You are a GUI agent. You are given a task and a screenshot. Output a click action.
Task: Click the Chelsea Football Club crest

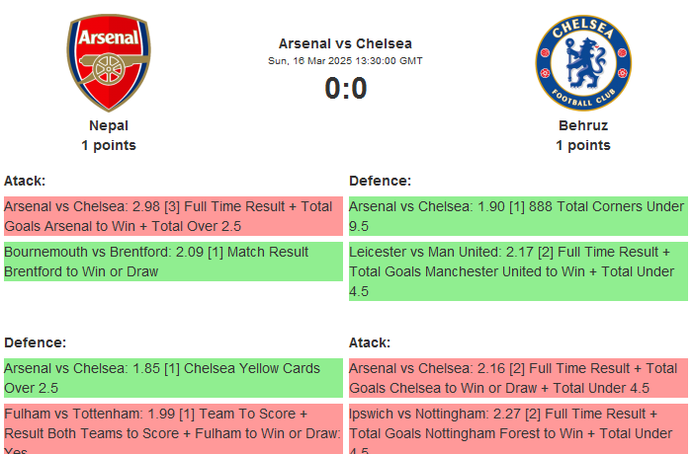(582, 63)
